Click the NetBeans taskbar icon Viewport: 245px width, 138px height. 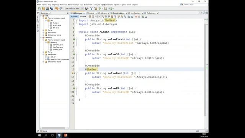tap(59, 135)
